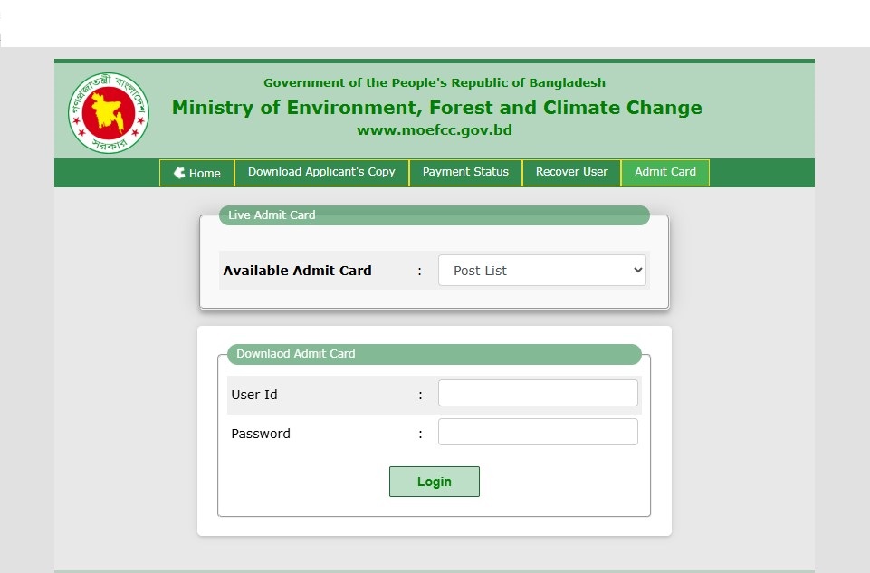Click the Available Admit Card label
Image resolution: width=870 pixels, height=573 pixels.
297,271
